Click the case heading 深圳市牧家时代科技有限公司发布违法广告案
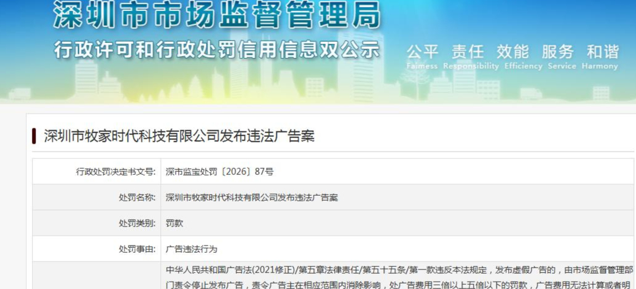 click(179, 136)
